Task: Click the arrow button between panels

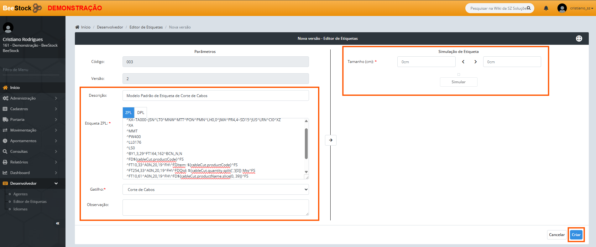Action: coord(331,140)
